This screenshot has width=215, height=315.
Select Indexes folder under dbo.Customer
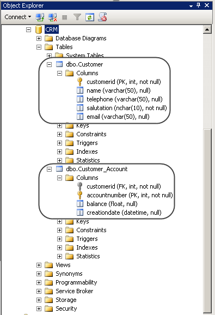point(87,152)
